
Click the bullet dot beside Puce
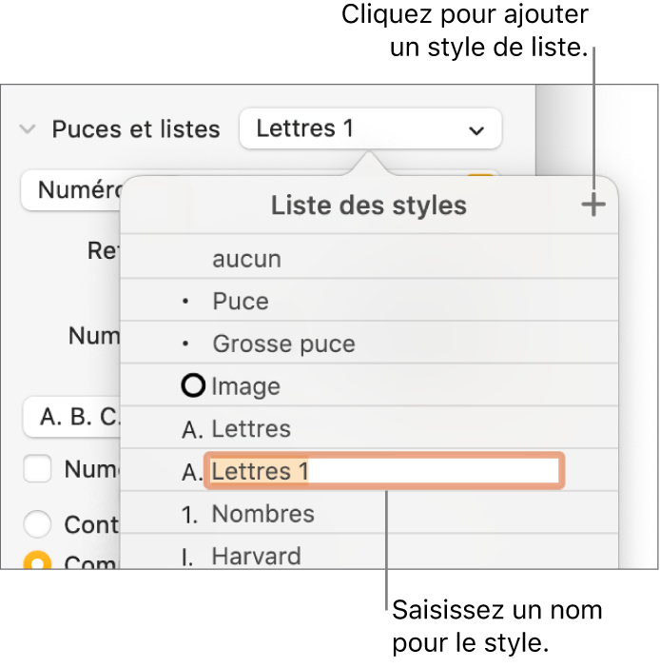[x=186, y=302]
